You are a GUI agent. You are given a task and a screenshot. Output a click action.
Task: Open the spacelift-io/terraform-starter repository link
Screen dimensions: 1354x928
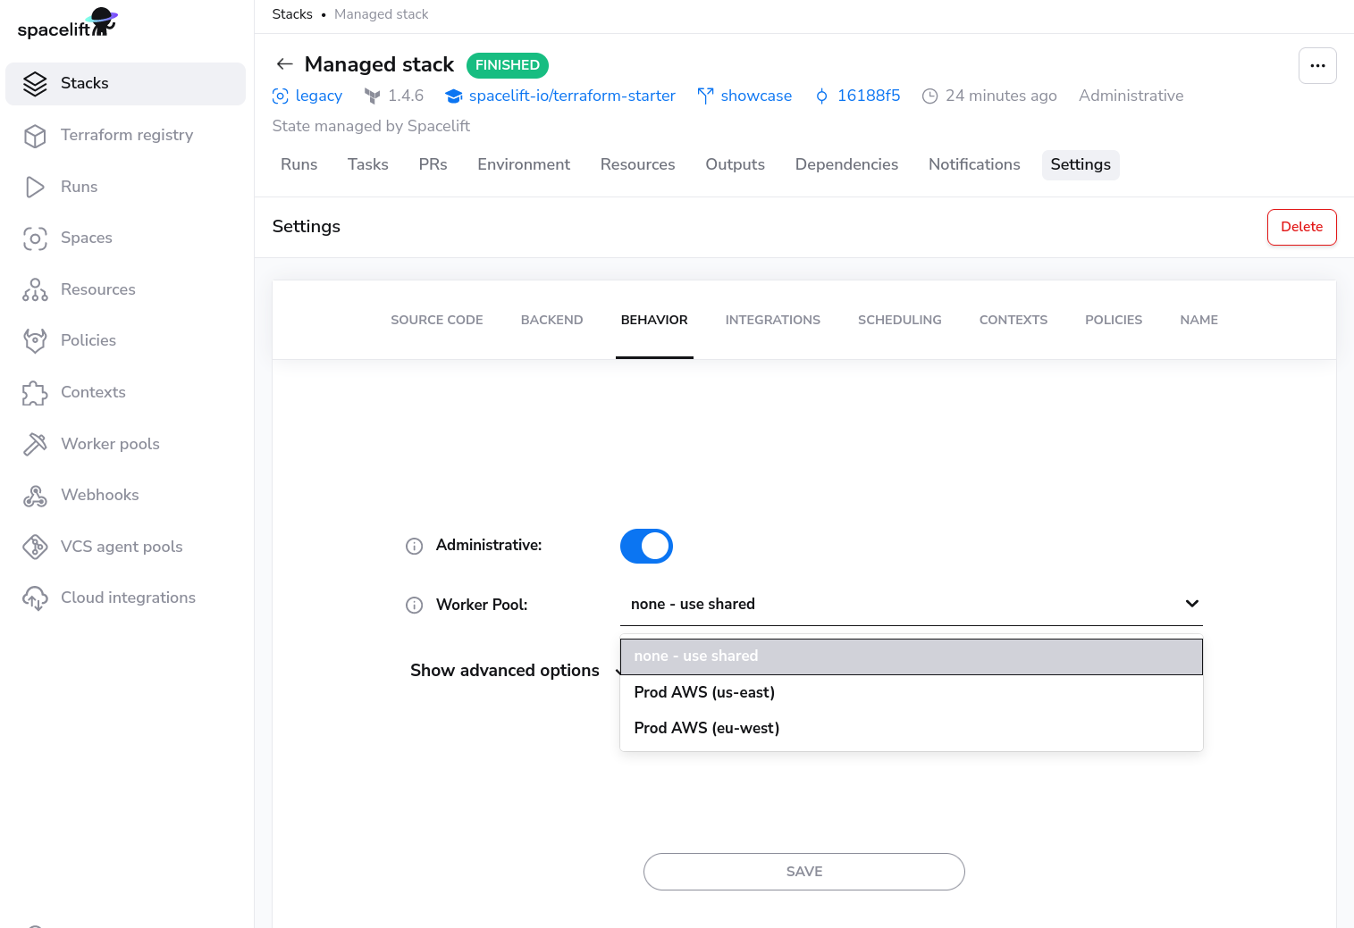[573, 96]
